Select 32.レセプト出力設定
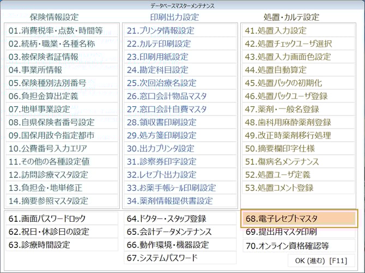Screen dimensions: 365x273 click(x=180, y=174)
